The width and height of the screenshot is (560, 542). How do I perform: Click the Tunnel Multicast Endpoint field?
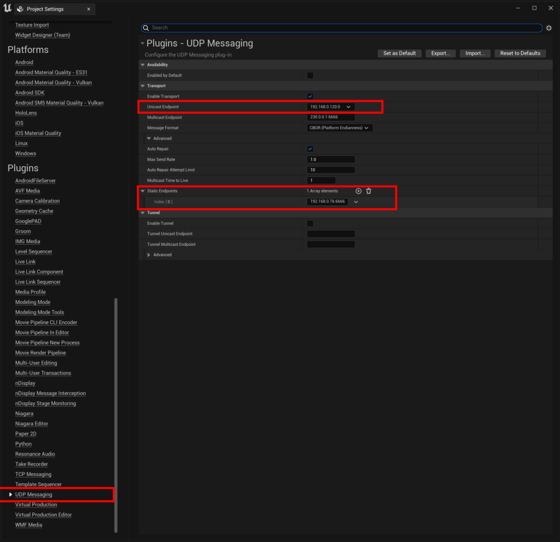(x=331, y=244)
